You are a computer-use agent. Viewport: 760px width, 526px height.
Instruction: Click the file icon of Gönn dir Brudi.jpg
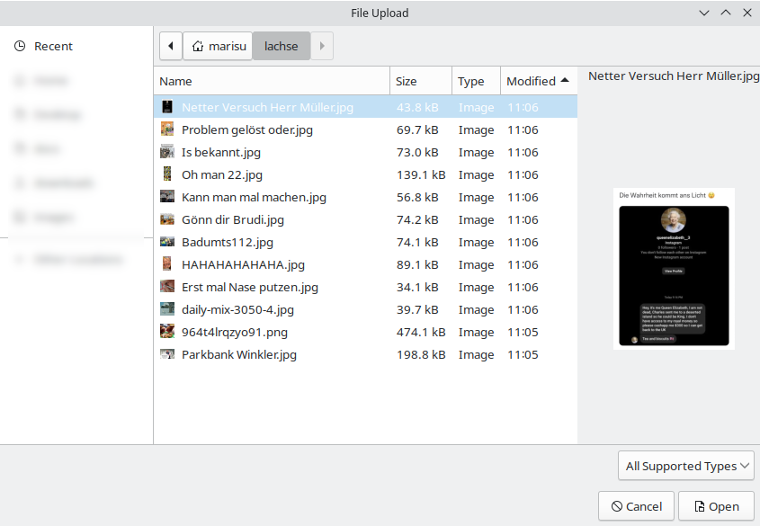click(167, 219)
